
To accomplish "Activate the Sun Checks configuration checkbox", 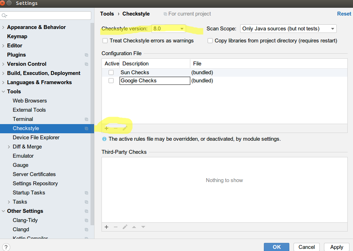I will pyautogui.click(x=111, y=72).
